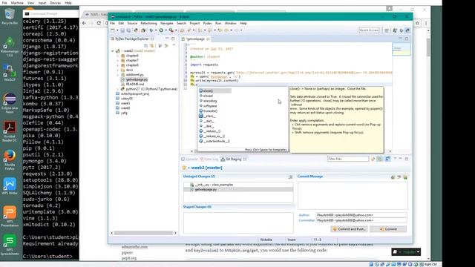Click the sort icon in Unstaged Changes header
475x267 pixels.
pyautogui.click(x=290, y=177)
